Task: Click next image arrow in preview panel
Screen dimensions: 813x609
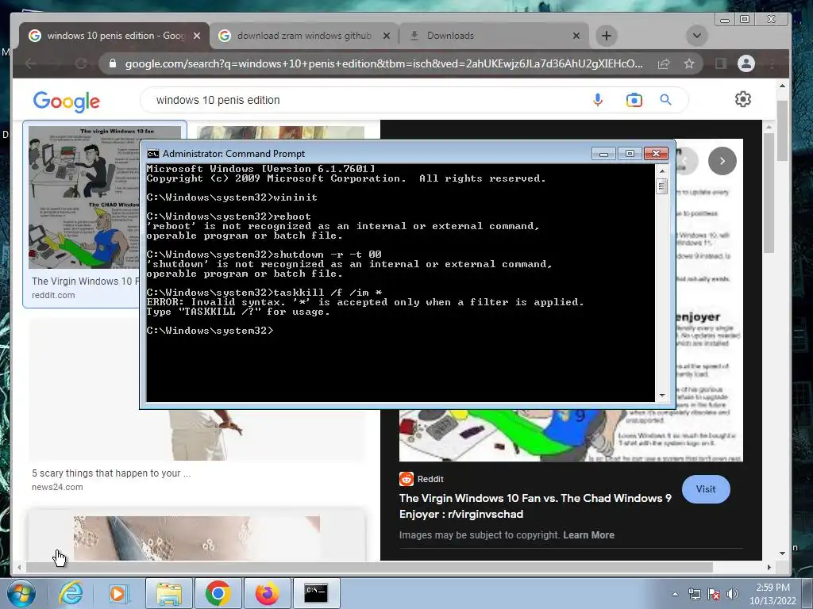Action: click(x=722, y=161)
